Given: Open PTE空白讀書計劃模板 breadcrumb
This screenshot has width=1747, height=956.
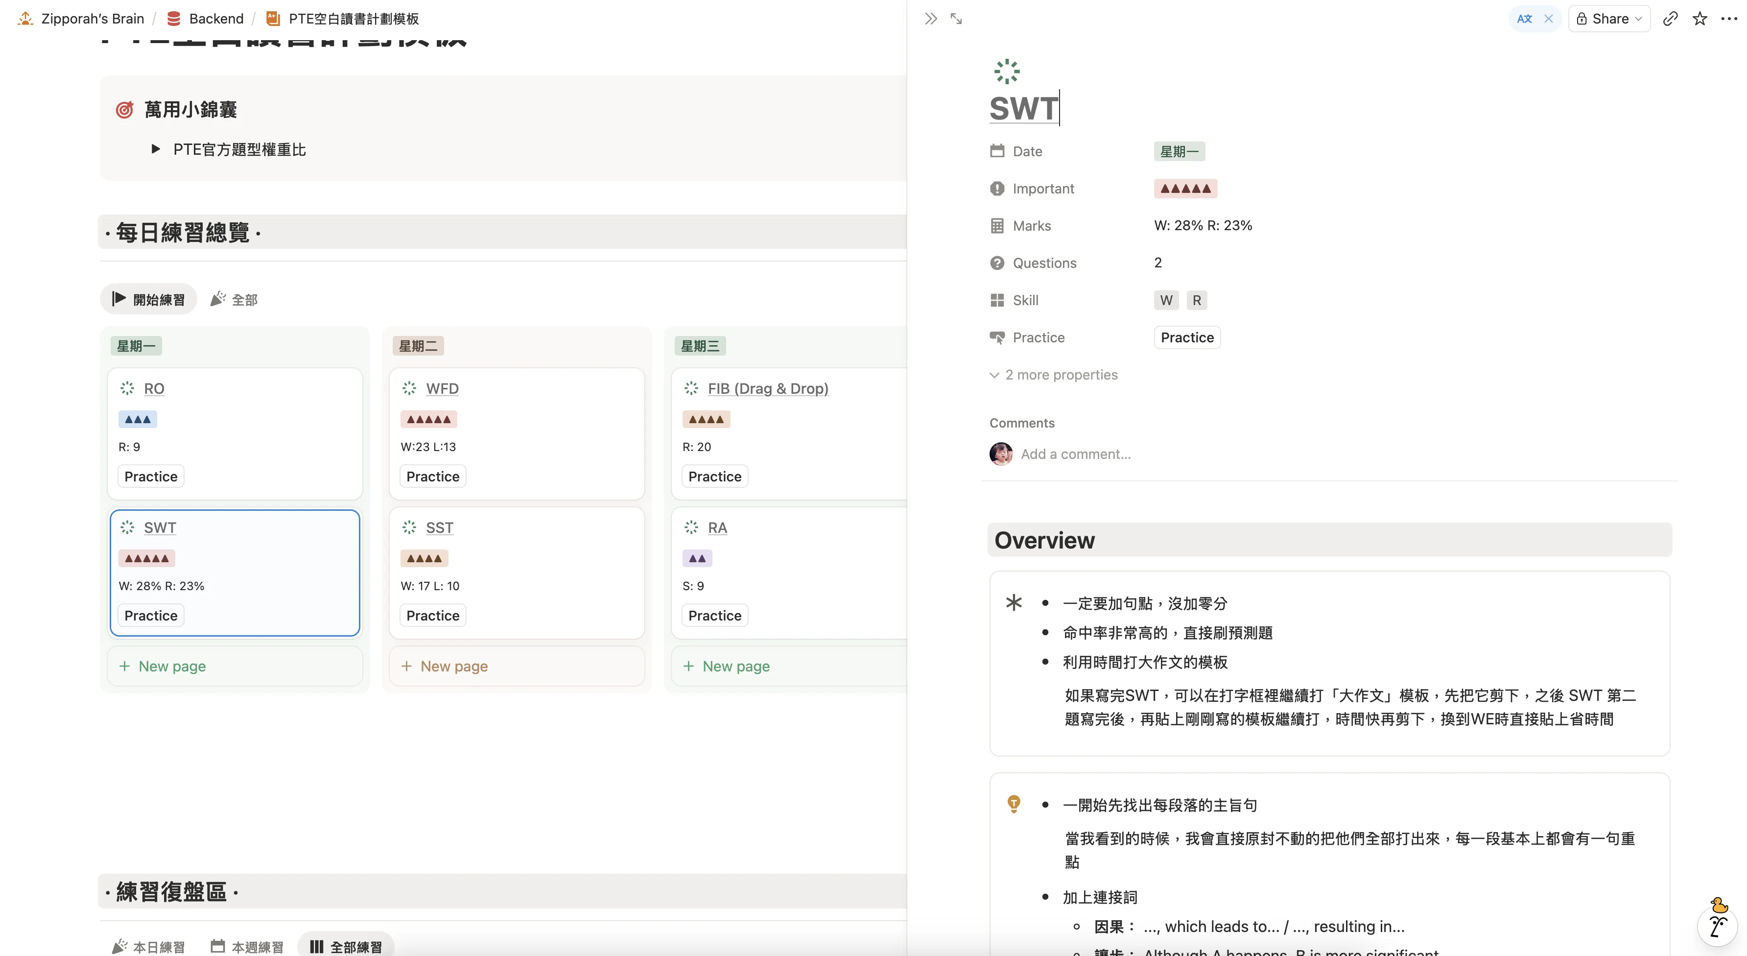Looking at the screenshot, I should click(x=342, y=19).
